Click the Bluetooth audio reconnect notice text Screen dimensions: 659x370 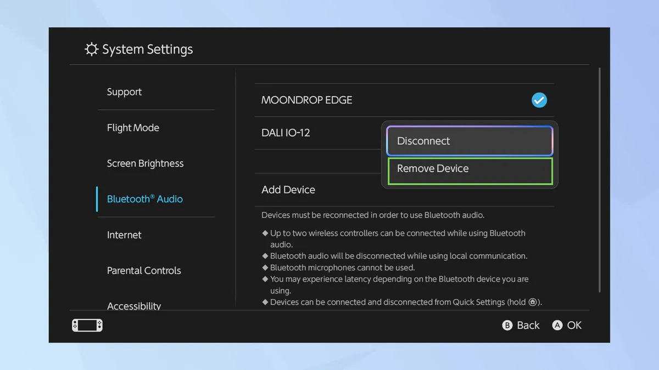372,215
